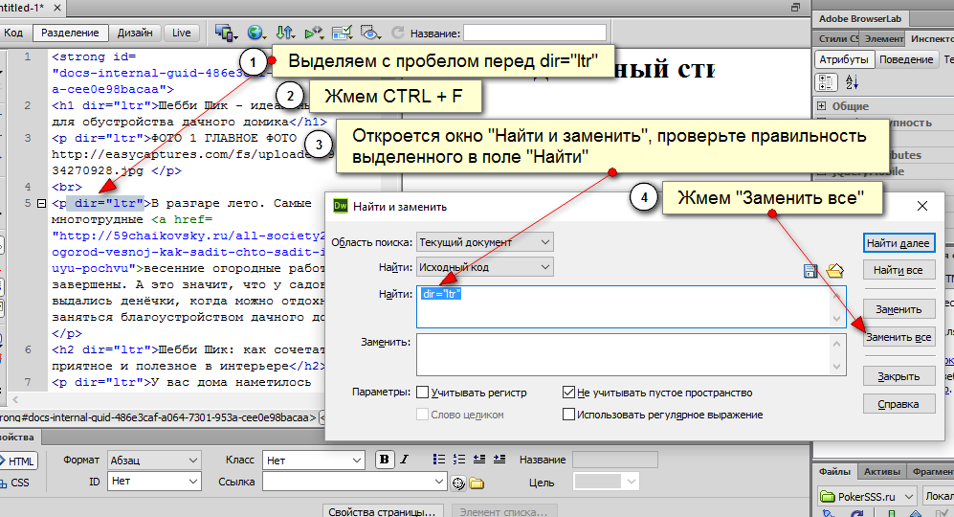Enable 'Использовать регулярное выражение' checkbox
This screenshot has width=954, height=517.
[569, 415]
